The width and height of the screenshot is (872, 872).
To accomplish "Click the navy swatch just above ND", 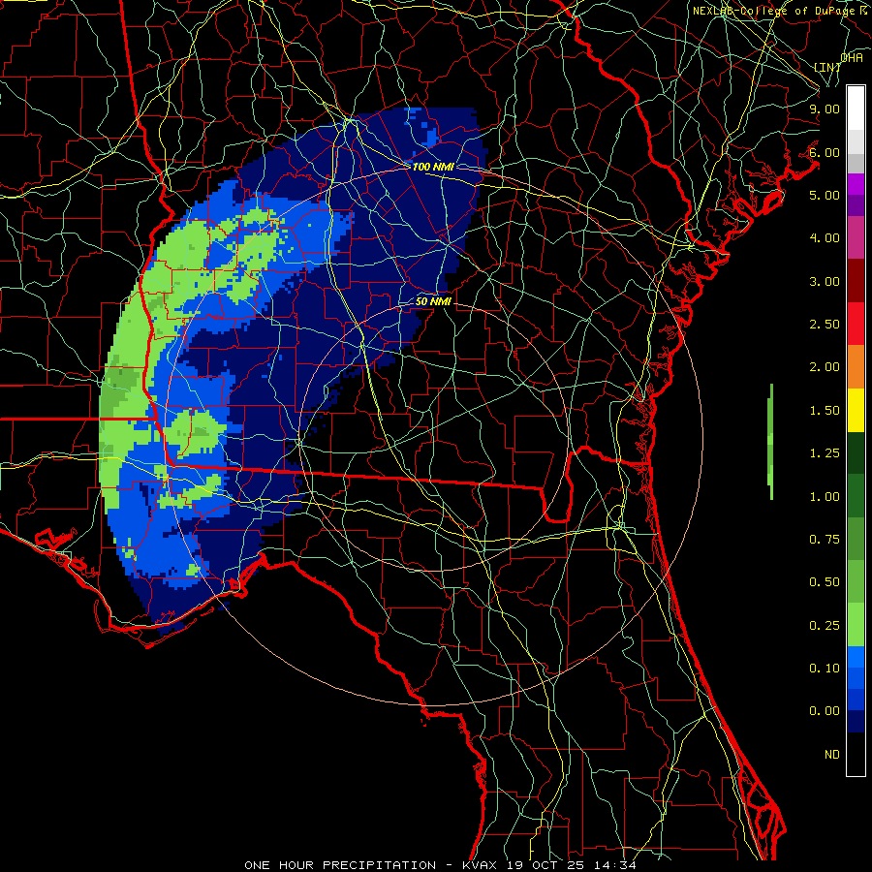I will [856, 721].
